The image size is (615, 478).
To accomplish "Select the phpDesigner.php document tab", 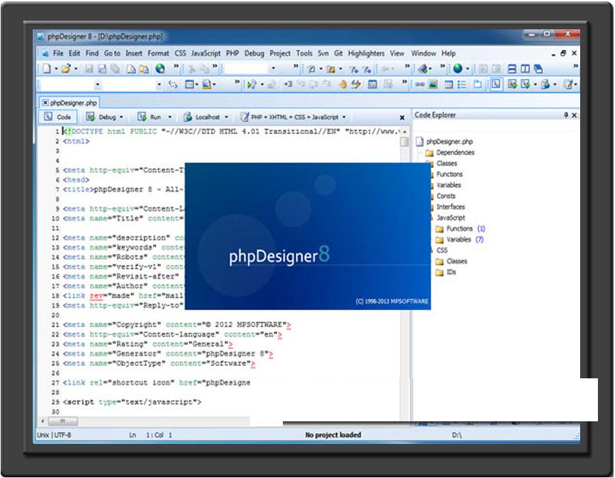I will pyautogui.click(x=70, y=102).
